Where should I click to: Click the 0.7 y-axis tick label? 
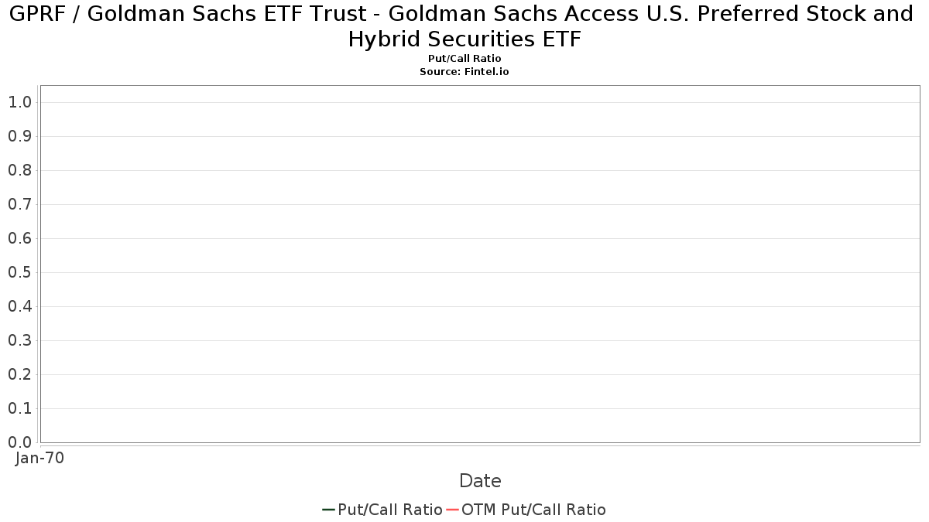pos(19,204)
